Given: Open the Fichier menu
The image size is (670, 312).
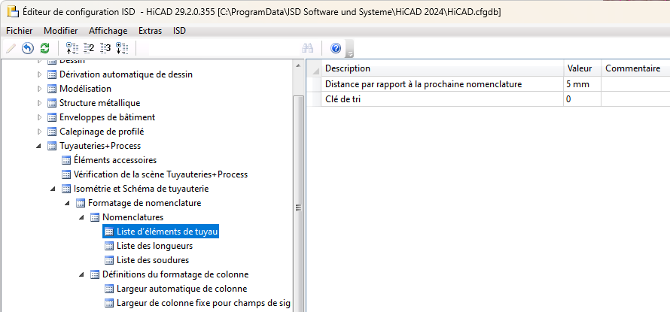Looking at the screenshot, I should pos(20,31).
